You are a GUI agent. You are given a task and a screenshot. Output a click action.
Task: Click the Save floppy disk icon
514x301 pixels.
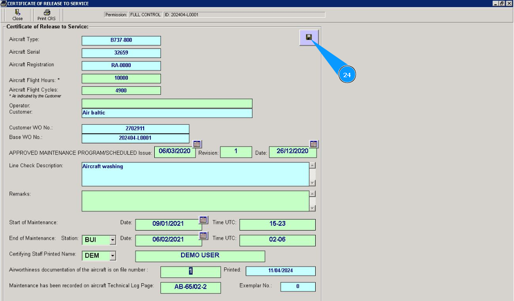[x=309, y=37]
